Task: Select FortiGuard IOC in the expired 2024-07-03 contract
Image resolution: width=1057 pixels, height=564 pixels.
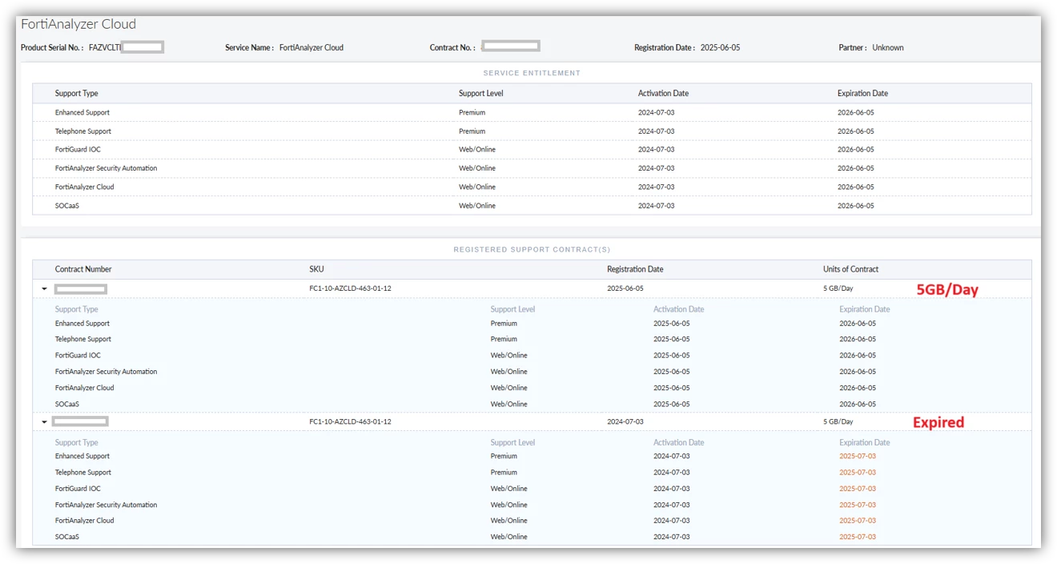Action: (x=78, y=489)
